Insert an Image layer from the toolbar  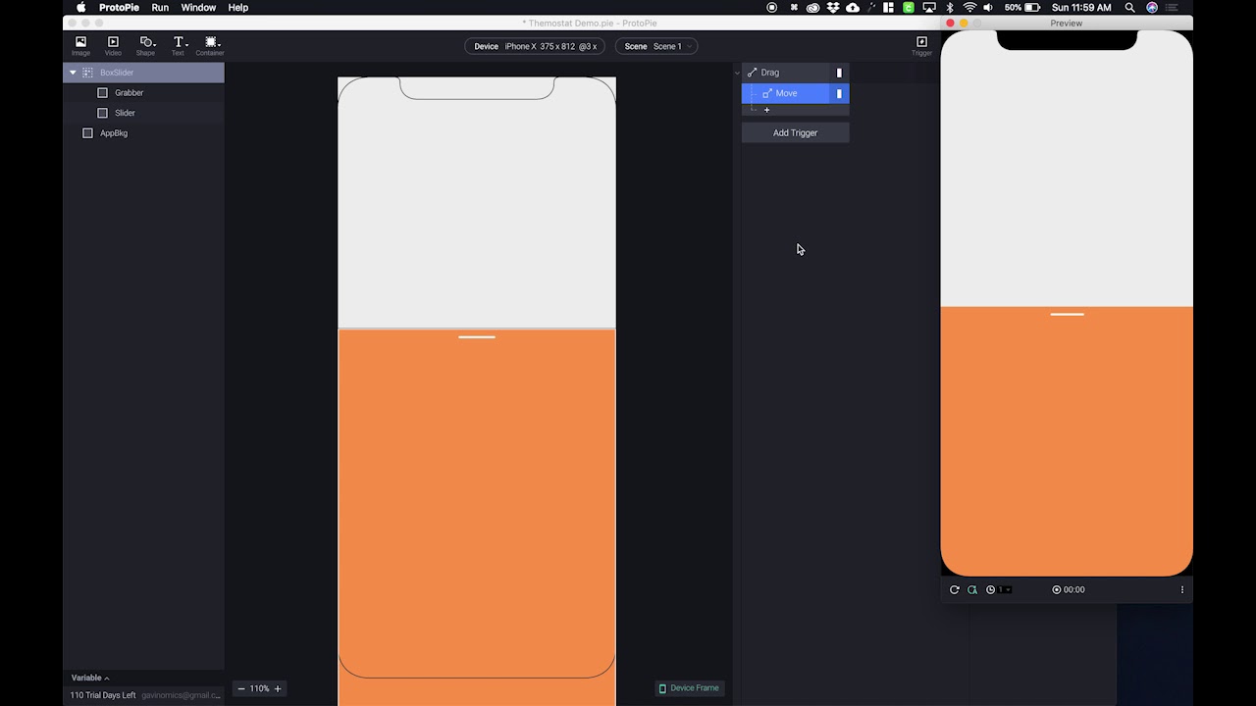click(x=80, y=45)
